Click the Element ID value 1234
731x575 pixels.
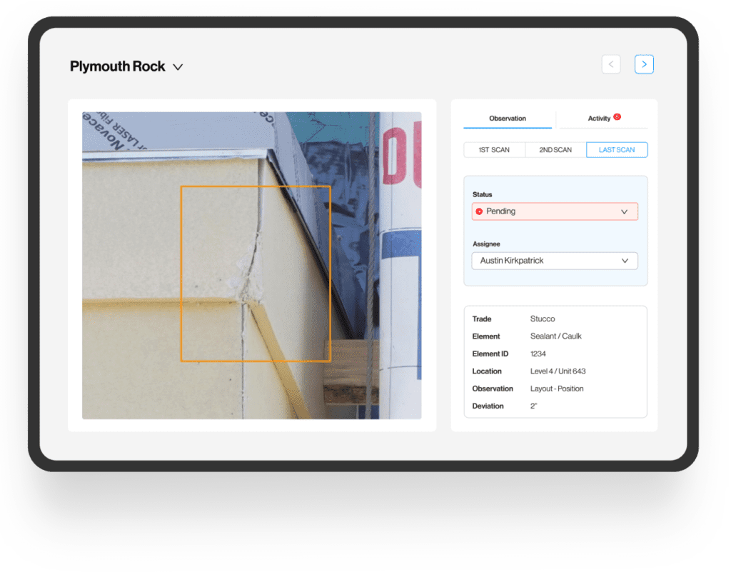538,354
